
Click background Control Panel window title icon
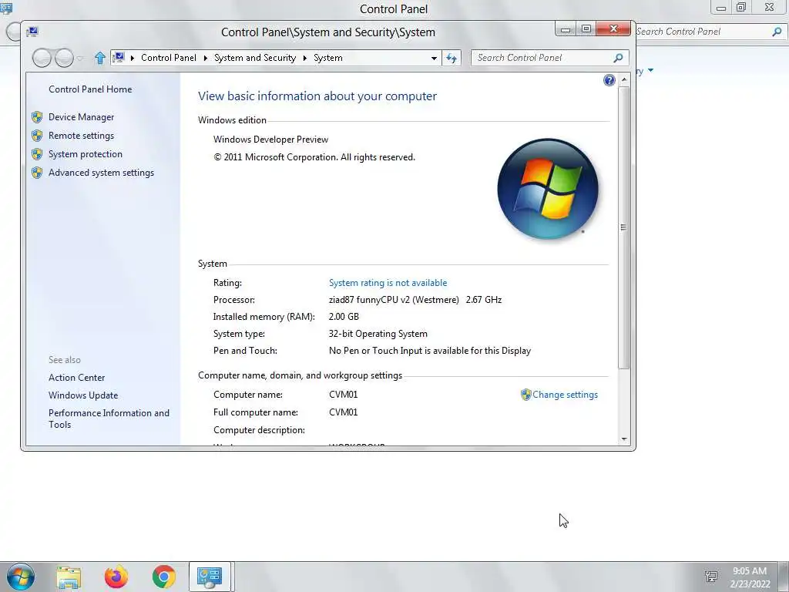coord(6,8)
